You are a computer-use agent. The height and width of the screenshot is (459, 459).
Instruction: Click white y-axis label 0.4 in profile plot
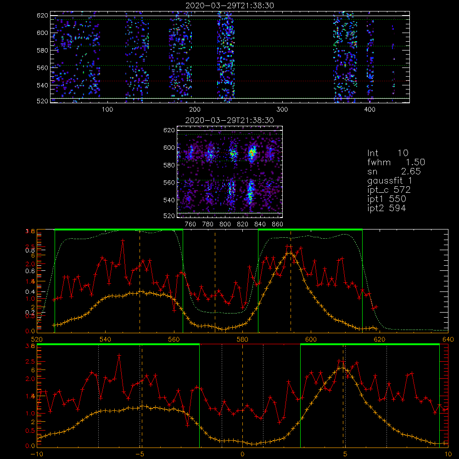pyautogui.click(x=30, y=291)
